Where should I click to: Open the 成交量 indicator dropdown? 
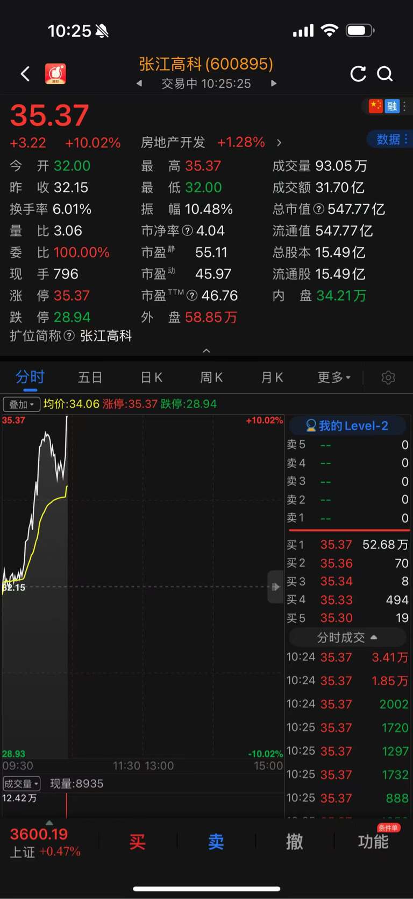point(22,783)
